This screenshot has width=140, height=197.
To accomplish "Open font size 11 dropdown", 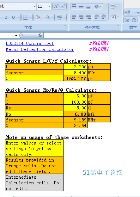I will (x=49, y=6).
